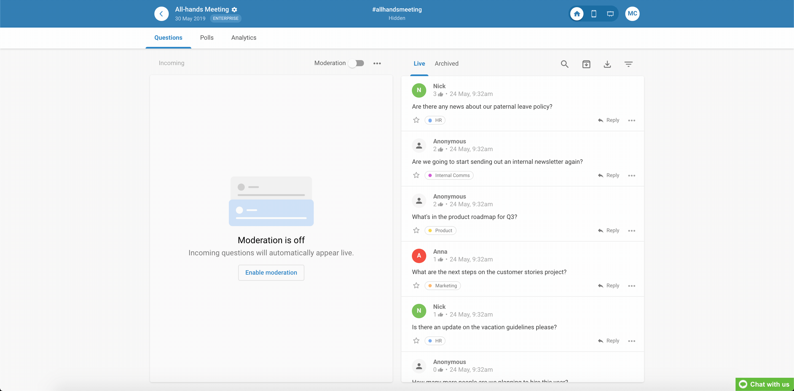This screenshot has height=391, width=794.
Task: Switch to the Polls tab
Action: pos(206,38)
